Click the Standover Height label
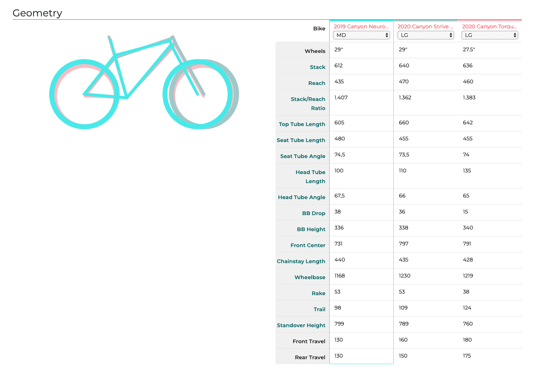The width and height of the screenshot is (533, 367). tap(301, 326)
